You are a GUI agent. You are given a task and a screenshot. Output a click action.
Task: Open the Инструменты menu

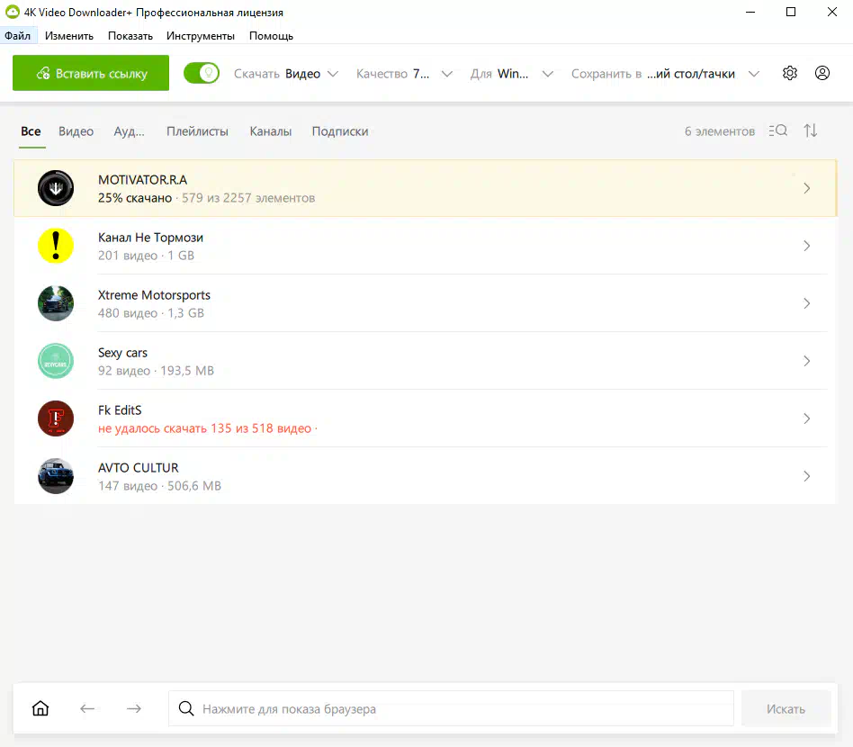(201, 35)
